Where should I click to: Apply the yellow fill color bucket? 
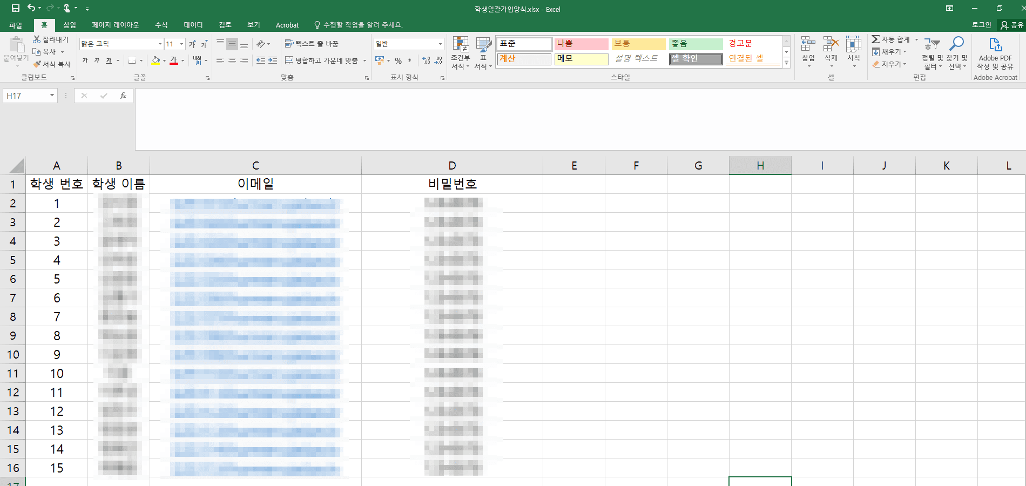pyautogui.click(x=156, y=60)
